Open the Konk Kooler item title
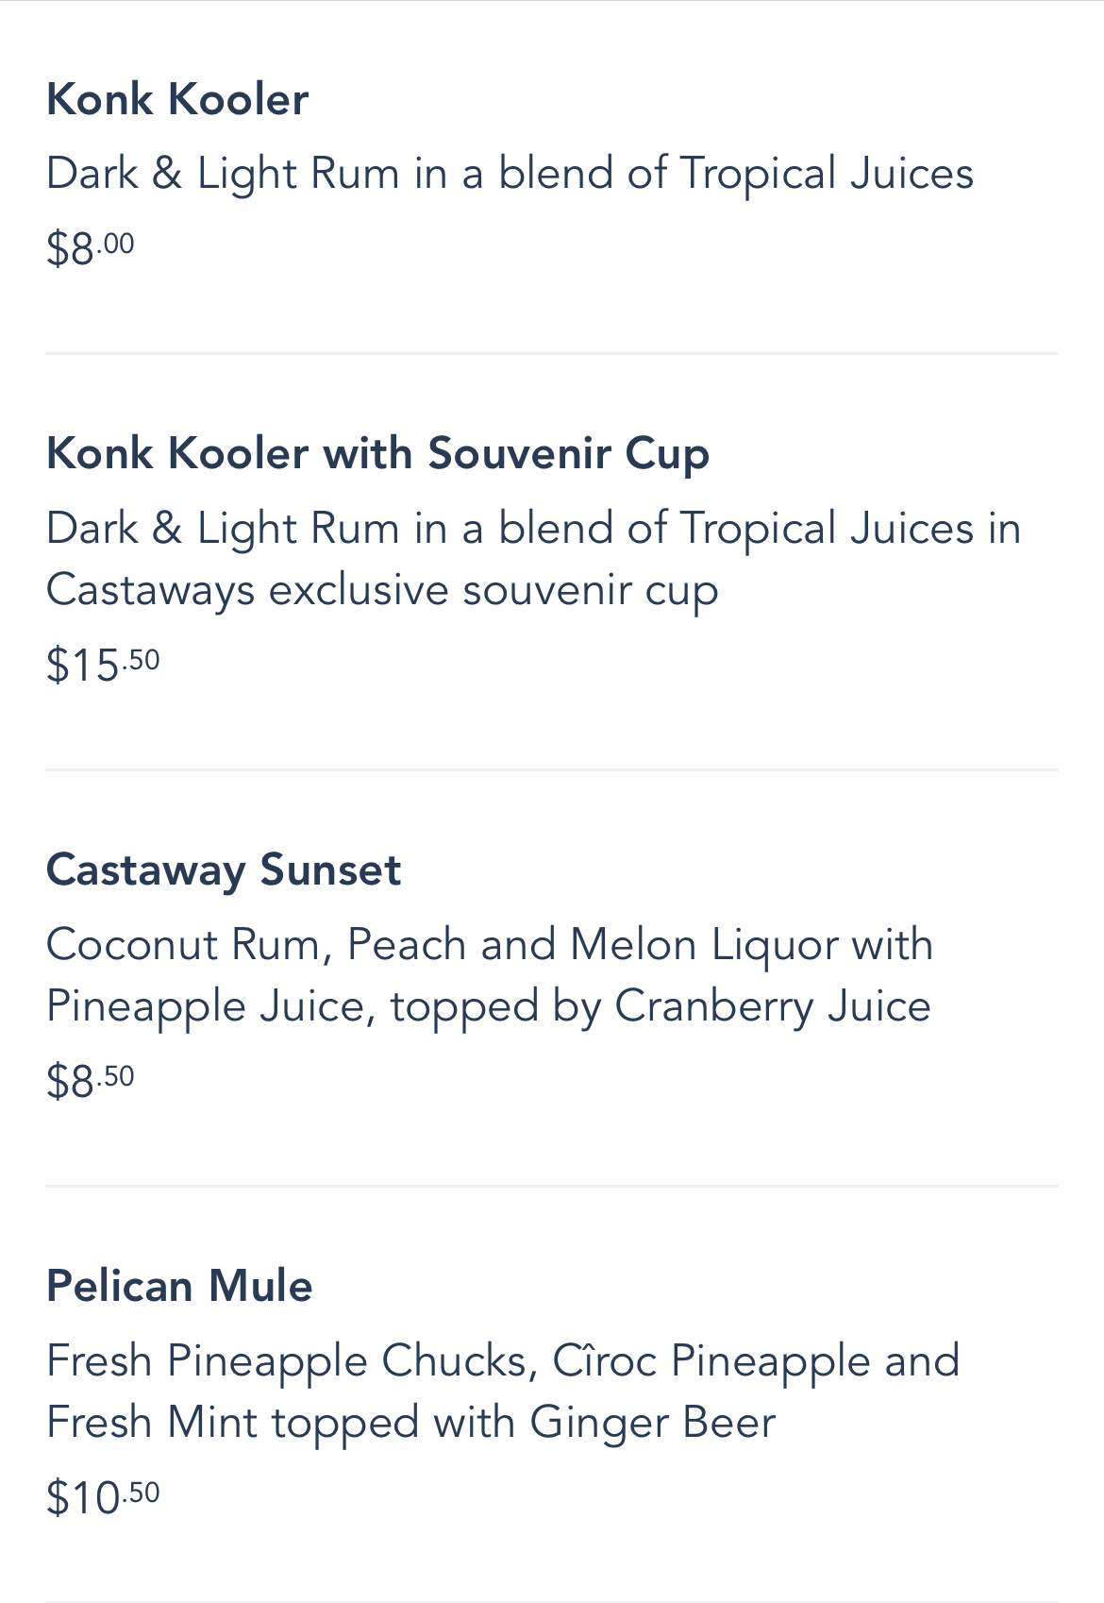Screen dimensions: 1104x1603 [x=177, y=100]
